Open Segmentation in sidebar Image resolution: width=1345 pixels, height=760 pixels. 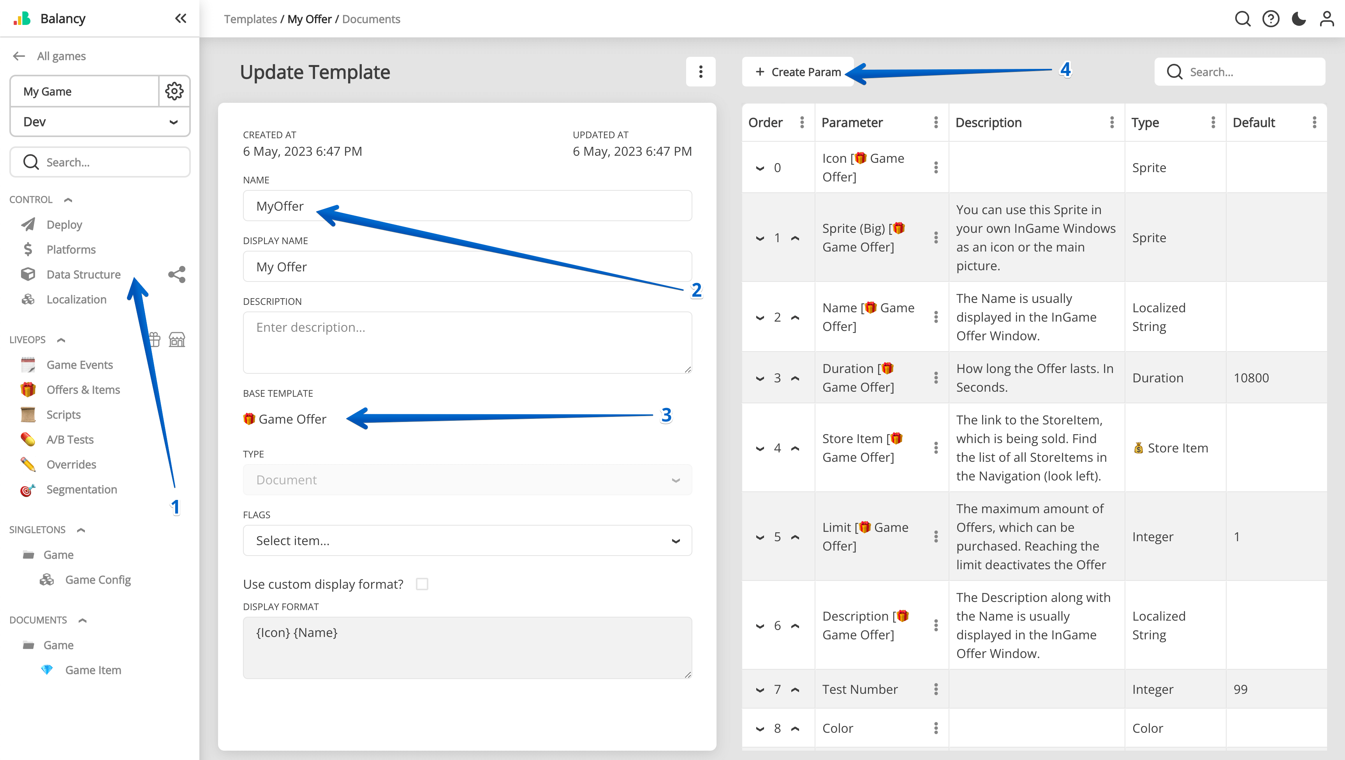[x=81, y=490]
